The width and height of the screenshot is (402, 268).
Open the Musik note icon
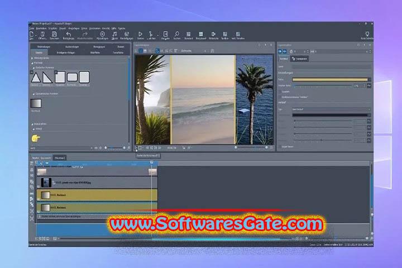click(x=114, y=35)
